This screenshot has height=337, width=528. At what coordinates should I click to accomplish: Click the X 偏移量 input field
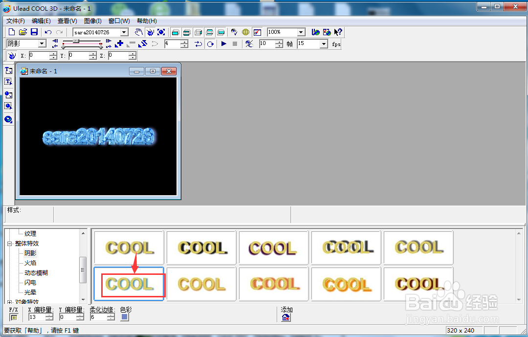pos(37,317)
